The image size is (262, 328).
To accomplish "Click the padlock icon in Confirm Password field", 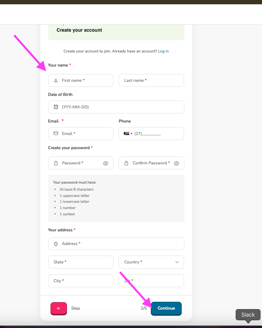I will 126,163.
